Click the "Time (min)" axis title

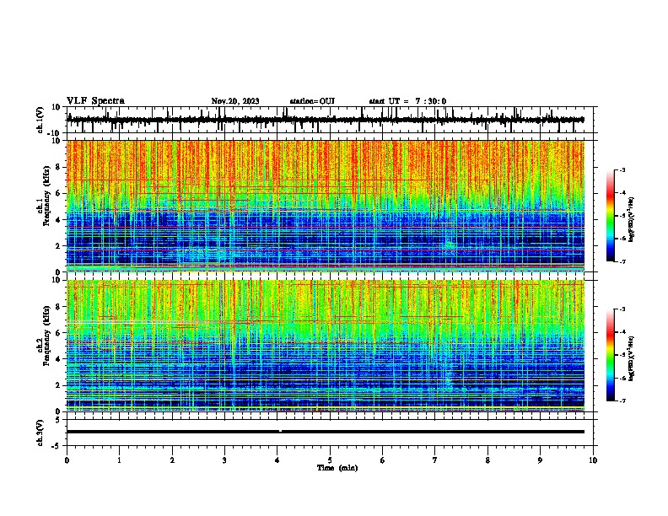[x=337, y=468]
